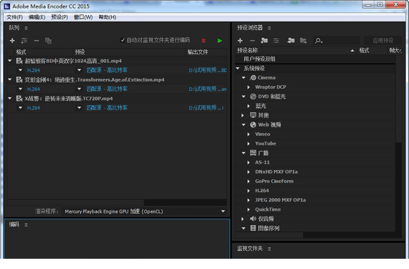The image size is (409, 269).
Task: Select the DNxHD MXF OP1a group
Action: coord(276,172)
